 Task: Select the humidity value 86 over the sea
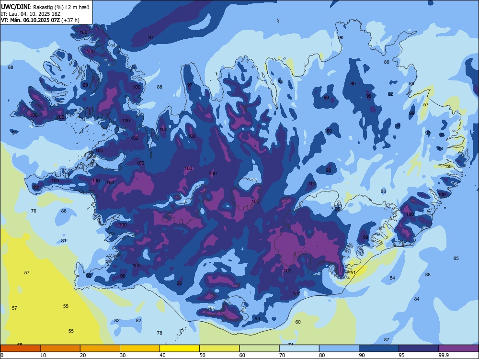[x=64, y=211]
